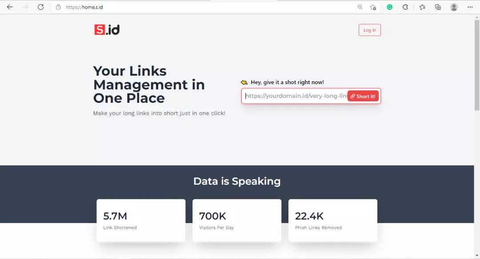Viewport: 480px width, 259px height.
Task: Click the Log In button
Action: [x=369, y=30]
